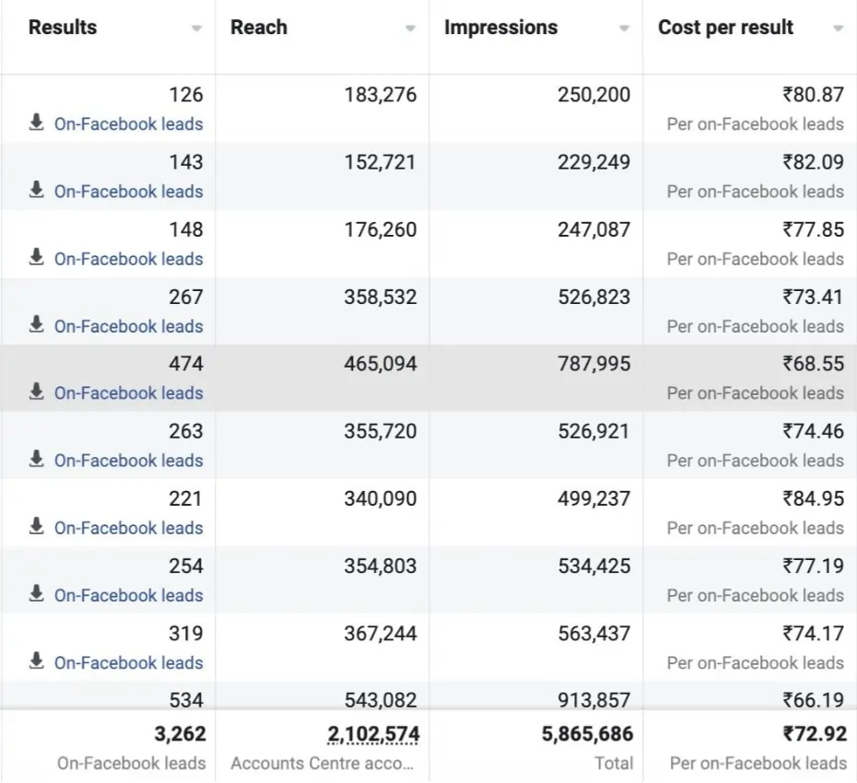Select reach value 354,803

(381, 566)
